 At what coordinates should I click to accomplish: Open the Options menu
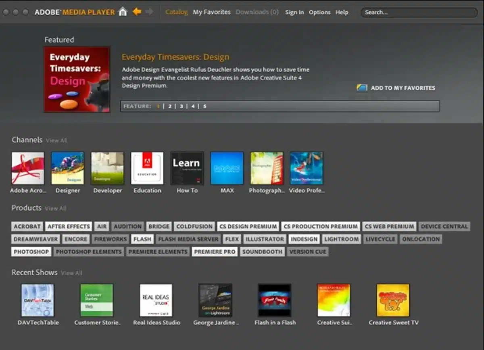pos(319,12)
